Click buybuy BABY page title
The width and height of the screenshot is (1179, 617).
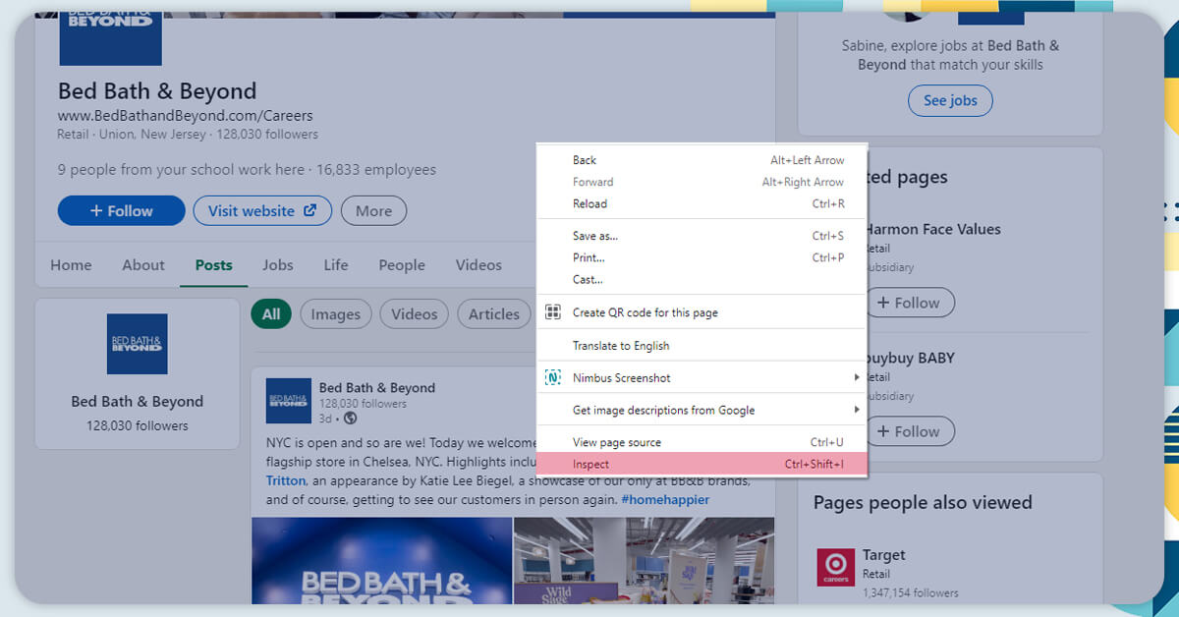[x=910, y=358]
